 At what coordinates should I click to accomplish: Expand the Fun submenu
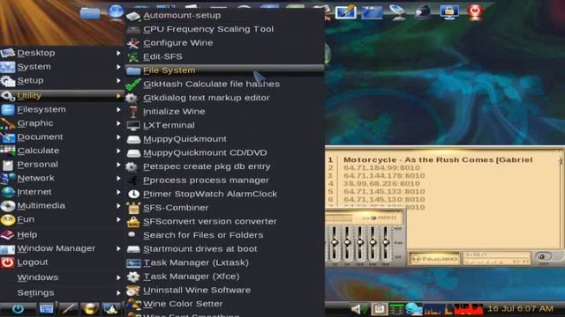[x=62, y=219]
